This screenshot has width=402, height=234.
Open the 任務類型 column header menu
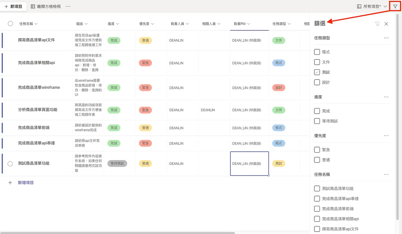click(282, 24)
